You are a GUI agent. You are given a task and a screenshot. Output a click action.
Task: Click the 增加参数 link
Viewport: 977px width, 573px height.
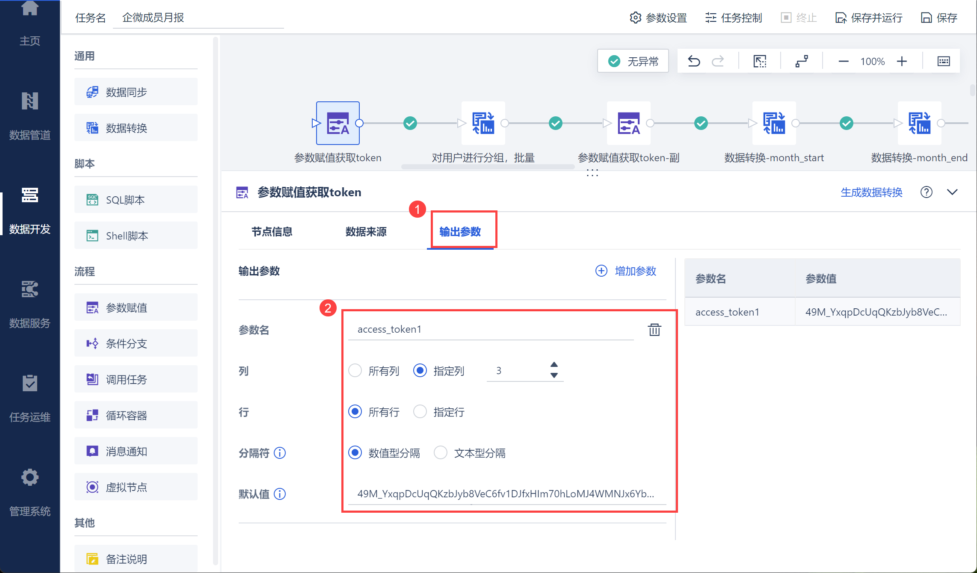point(626,271)
